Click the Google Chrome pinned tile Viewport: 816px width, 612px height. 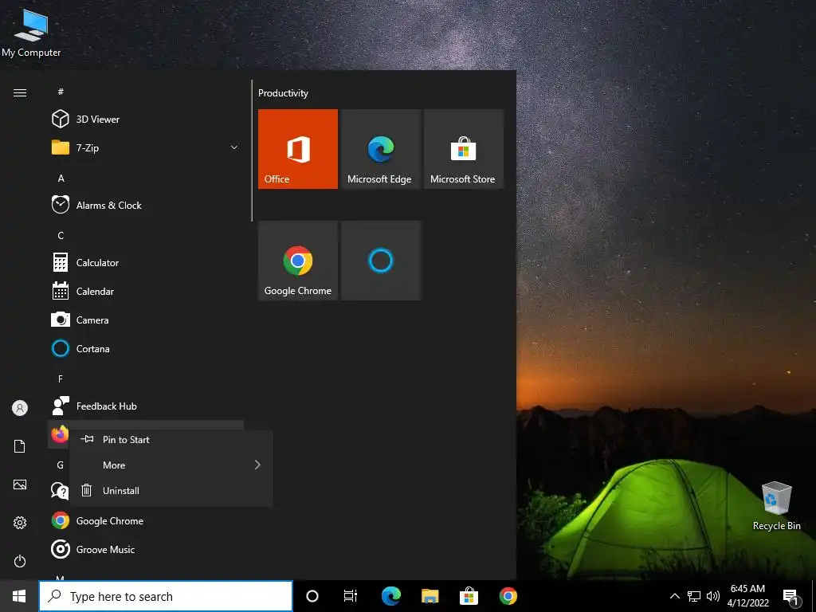pos(298,261)
